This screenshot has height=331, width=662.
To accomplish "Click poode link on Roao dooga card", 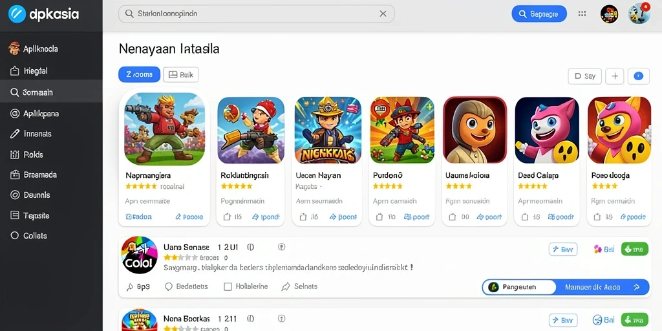I will click(634, 217).
